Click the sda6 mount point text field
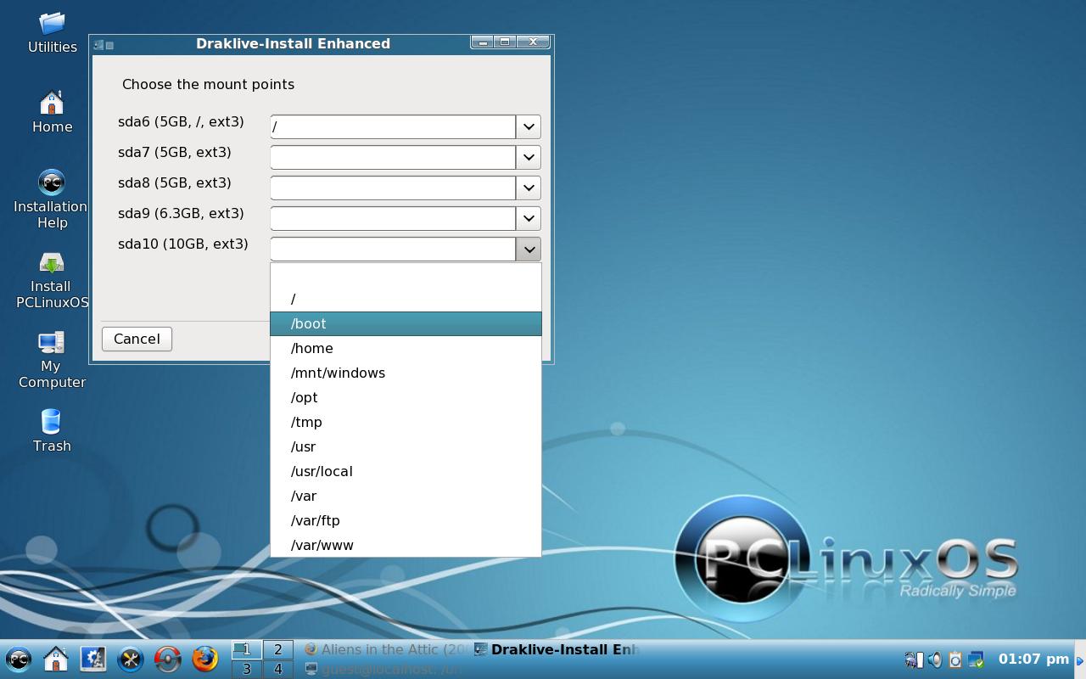The width and height of the screenshot is (1086, 679). [393, 126]
